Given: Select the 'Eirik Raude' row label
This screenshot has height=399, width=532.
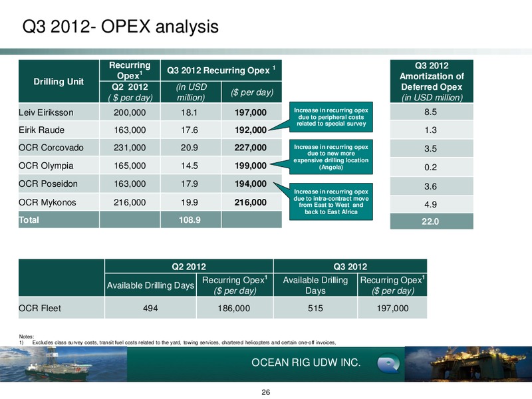Looking at the screenshot, I should [x=41, y=130].
